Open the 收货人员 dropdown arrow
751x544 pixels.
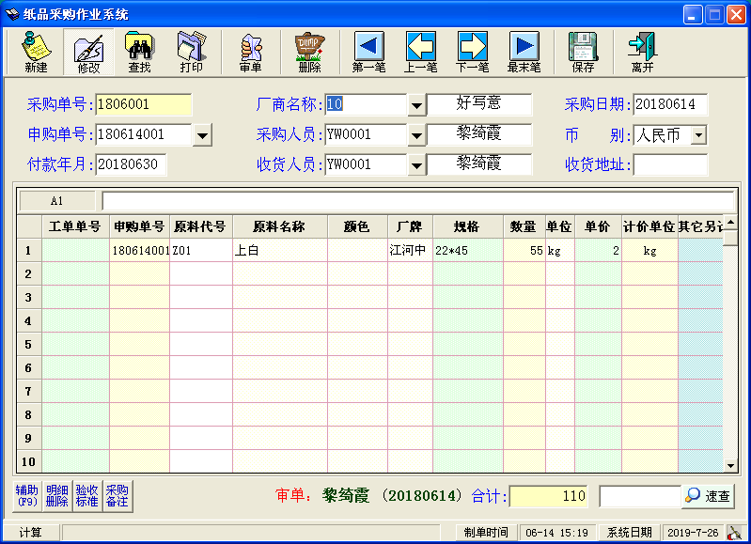pyautogui.click(x=416, y=165)
